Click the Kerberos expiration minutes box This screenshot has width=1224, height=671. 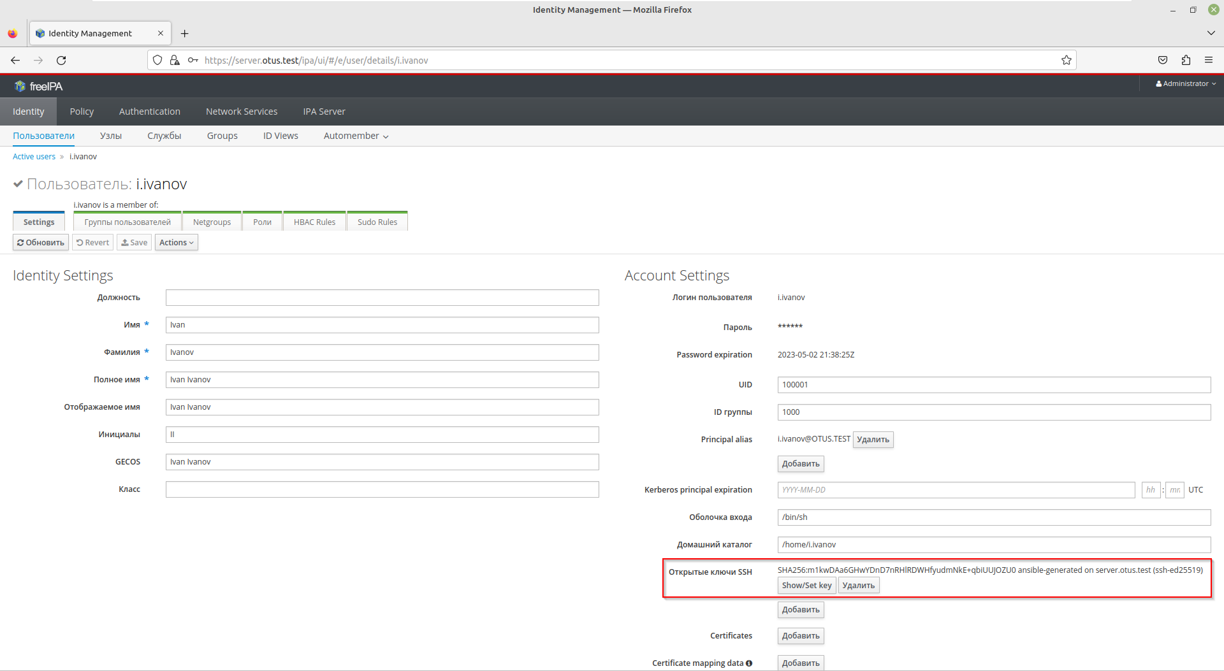pyautogui.click(x=1174, y=490)
